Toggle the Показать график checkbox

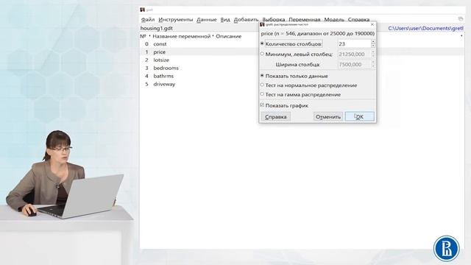[x=262, y=105]
